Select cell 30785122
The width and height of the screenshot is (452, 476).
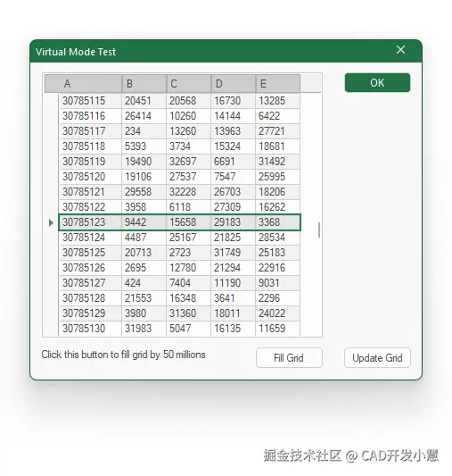[x=90, y=207]
